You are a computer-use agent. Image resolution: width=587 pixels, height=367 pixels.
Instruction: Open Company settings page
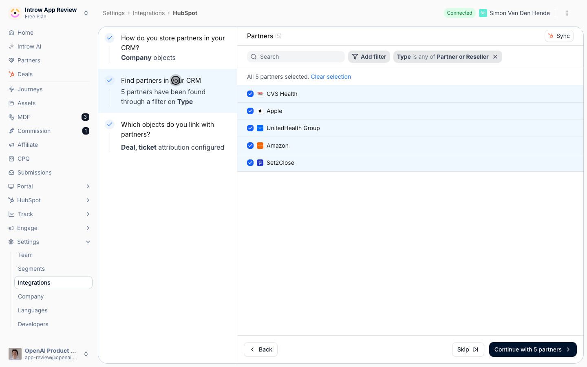[53, 296]
